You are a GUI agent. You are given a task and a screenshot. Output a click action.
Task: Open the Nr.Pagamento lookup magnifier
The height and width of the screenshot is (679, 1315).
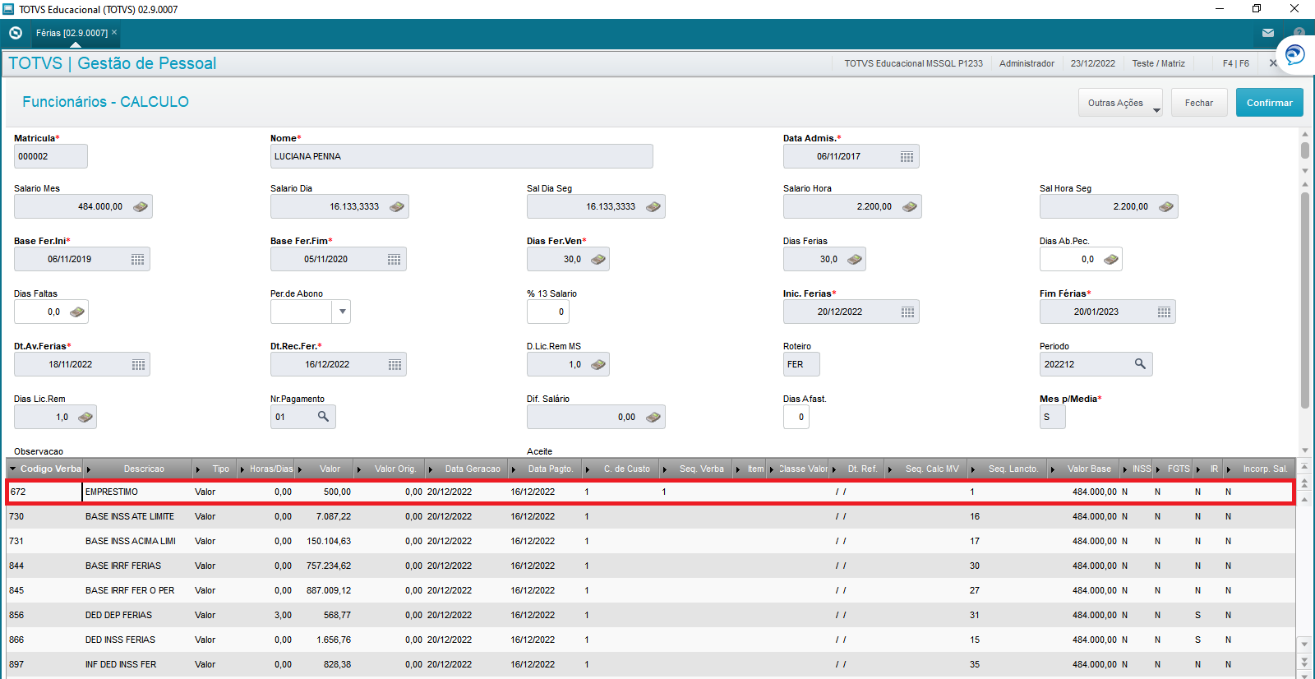coord(324,416)
